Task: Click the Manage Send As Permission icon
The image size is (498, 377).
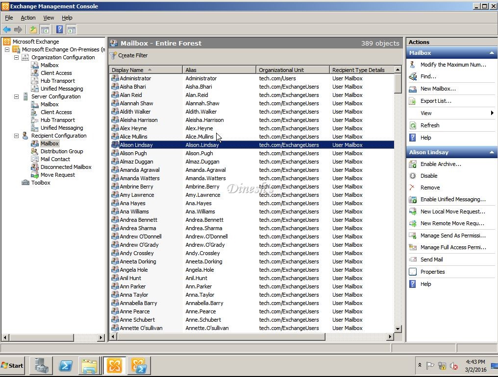Action: 413,236
